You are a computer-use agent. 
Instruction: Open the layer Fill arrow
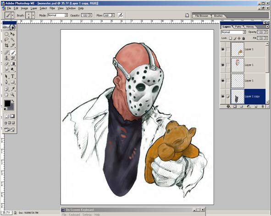266,38
